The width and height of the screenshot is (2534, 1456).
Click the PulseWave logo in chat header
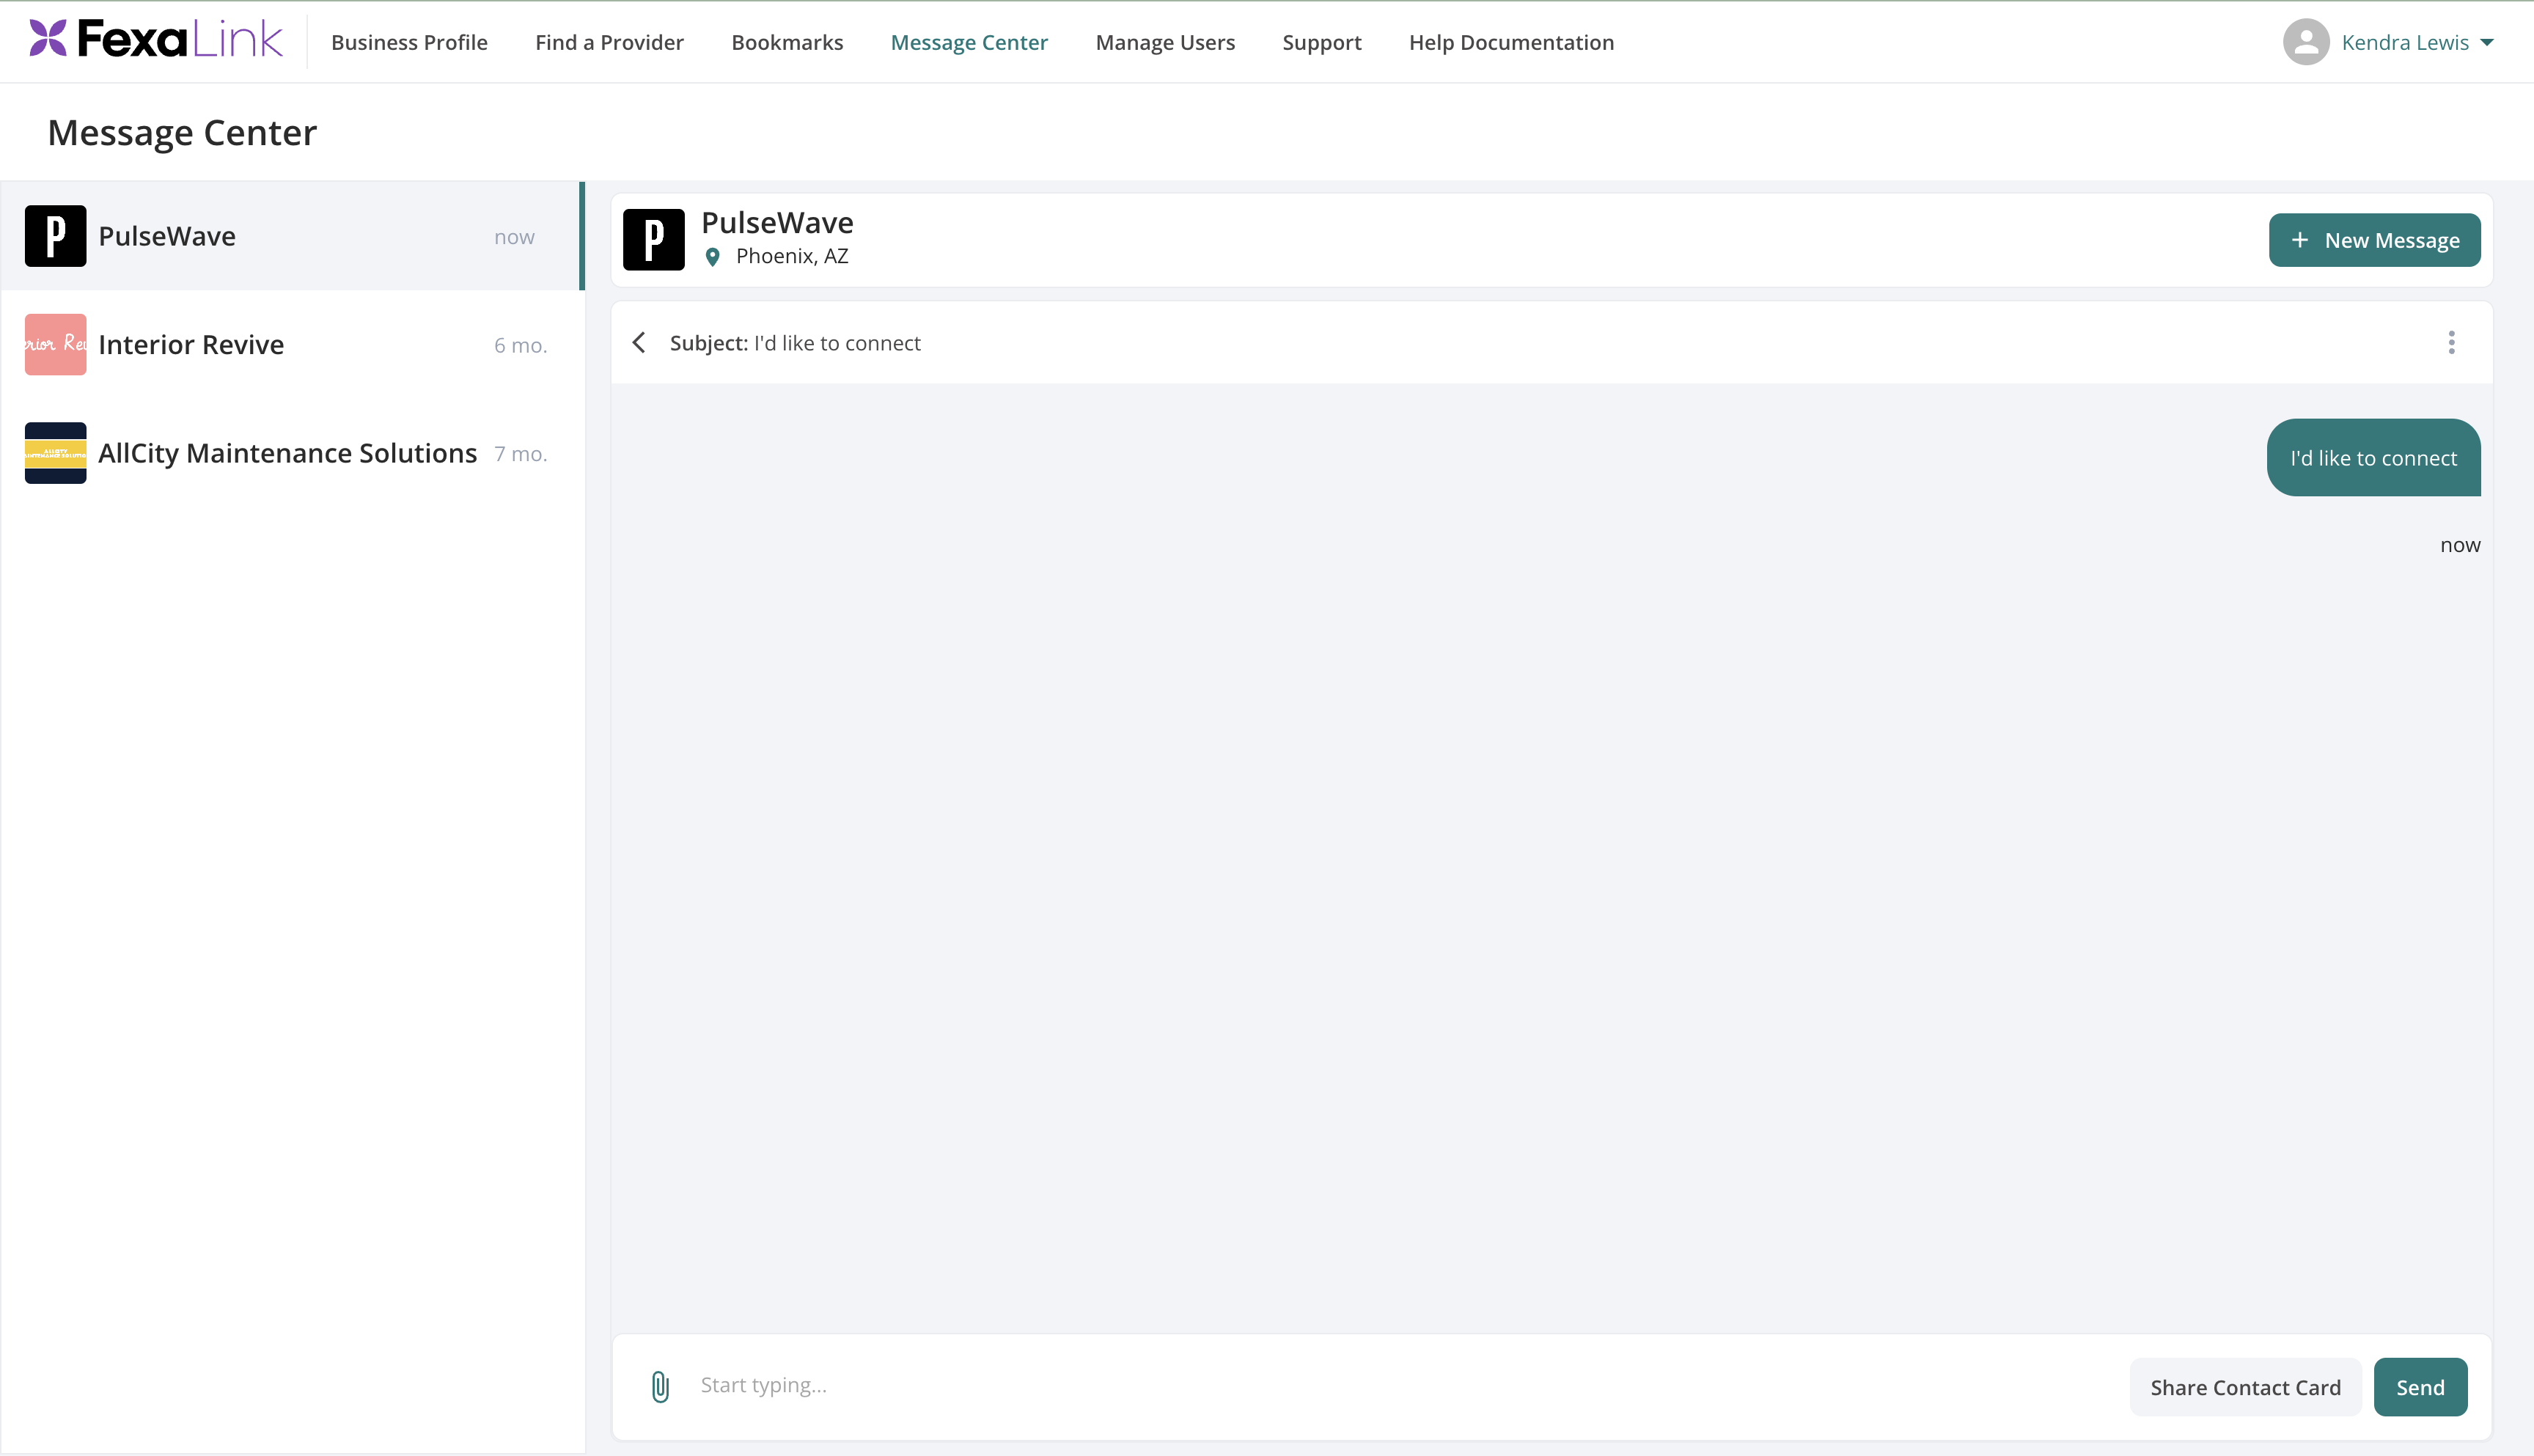pyautogui.click(x=653, y=240)
